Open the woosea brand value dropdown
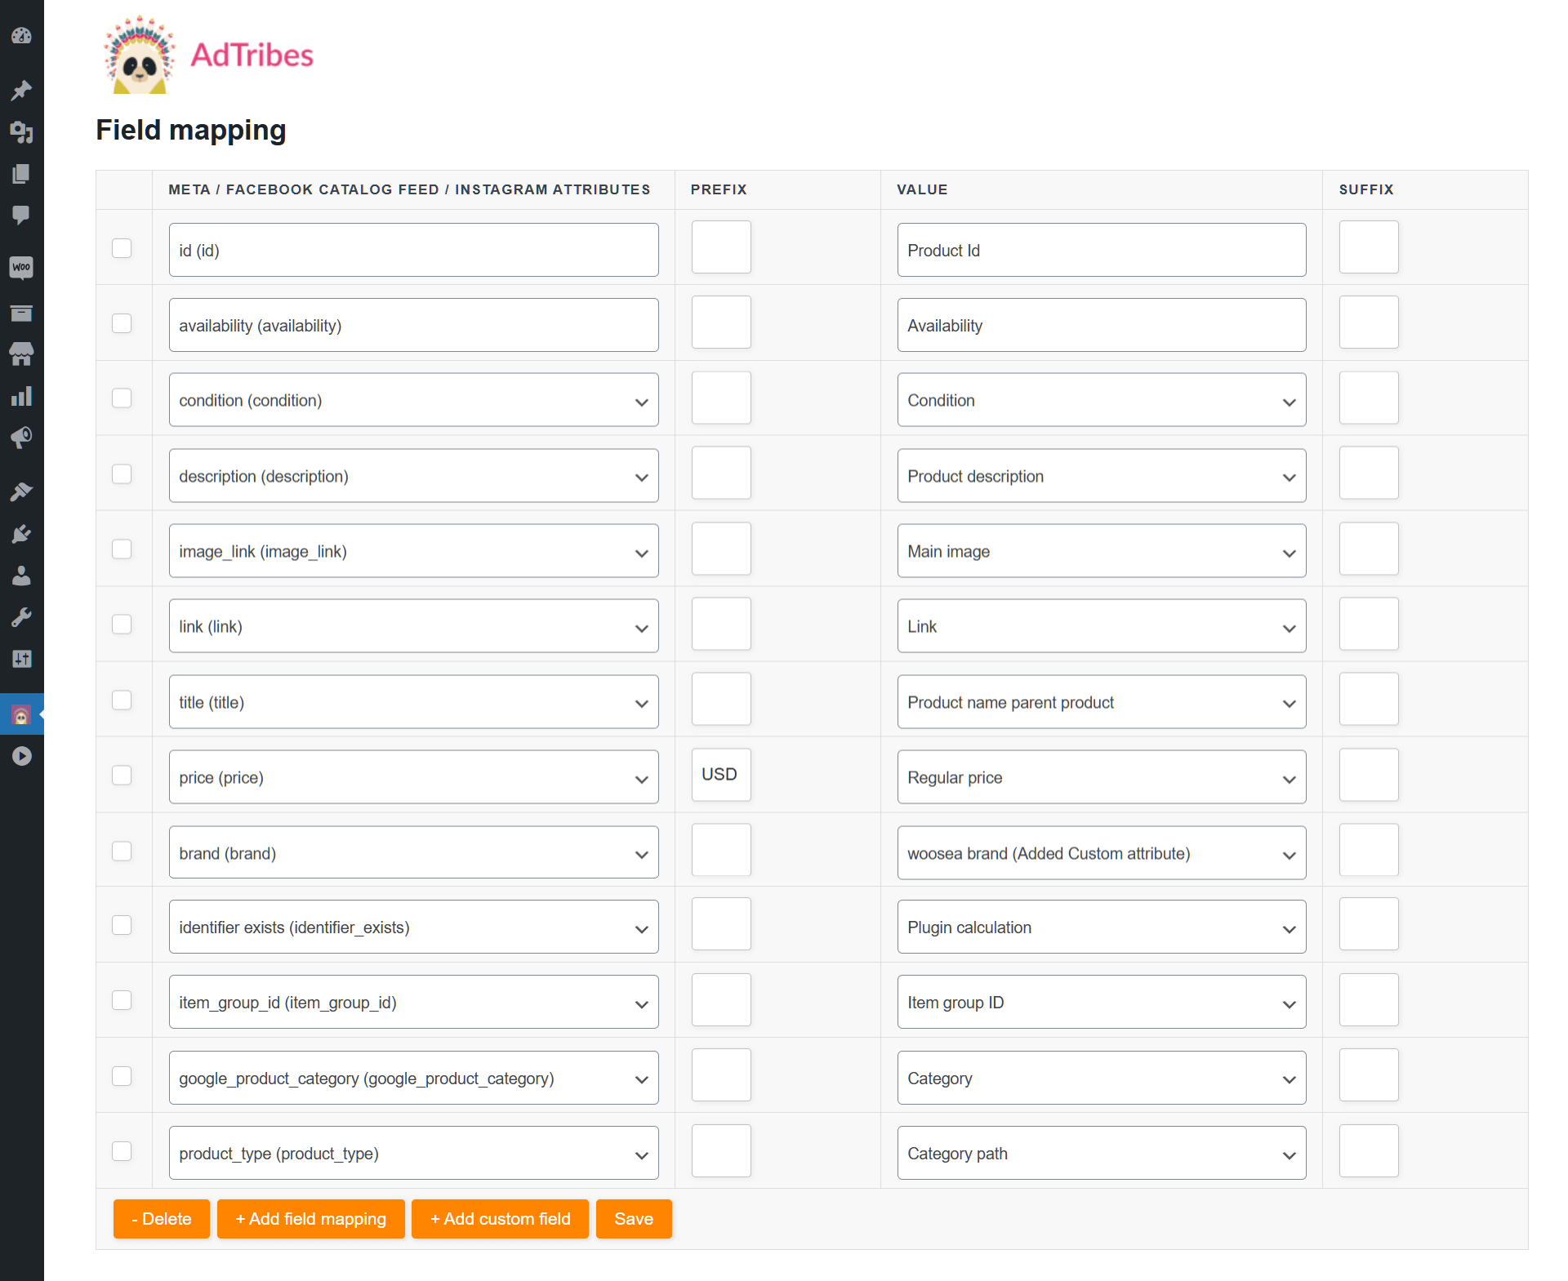The width and height of the screenshot is (1568, 1281). click(1101, 853)
